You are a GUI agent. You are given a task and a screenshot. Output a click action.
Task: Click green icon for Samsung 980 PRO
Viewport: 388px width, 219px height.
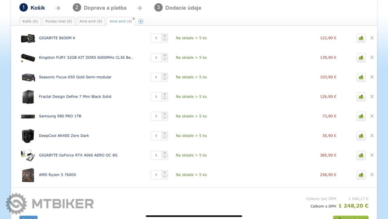click(x=361, y=116)
